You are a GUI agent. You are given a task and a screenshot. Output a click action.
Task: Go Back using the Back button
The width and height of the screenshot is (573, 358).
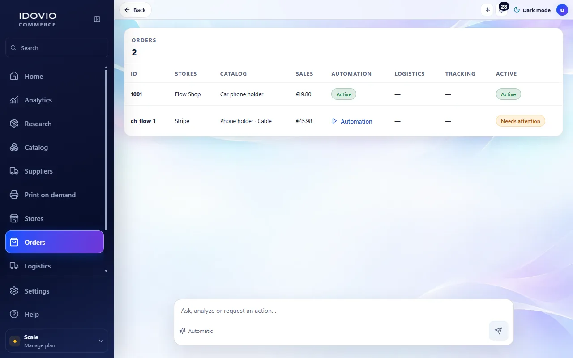(135, 10)
